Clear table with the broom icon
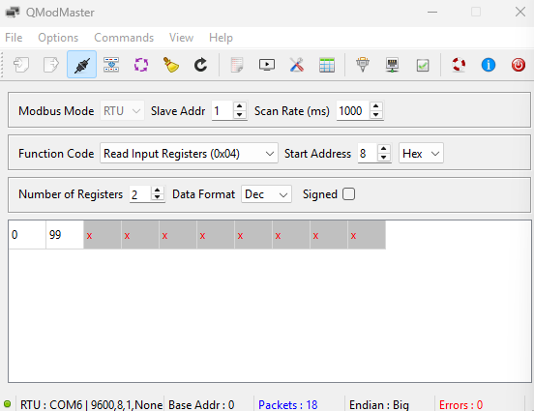 coord(171,65)
